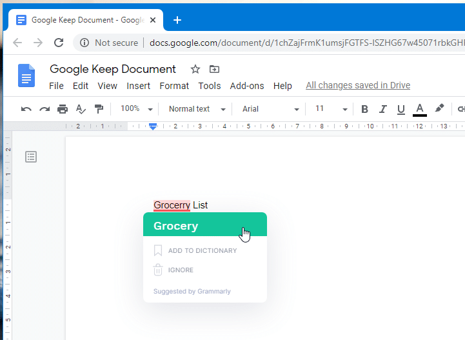Toggle underline formatting
Image resolution: width=465 pixels, height=340 pixels.
pos(401,109)
